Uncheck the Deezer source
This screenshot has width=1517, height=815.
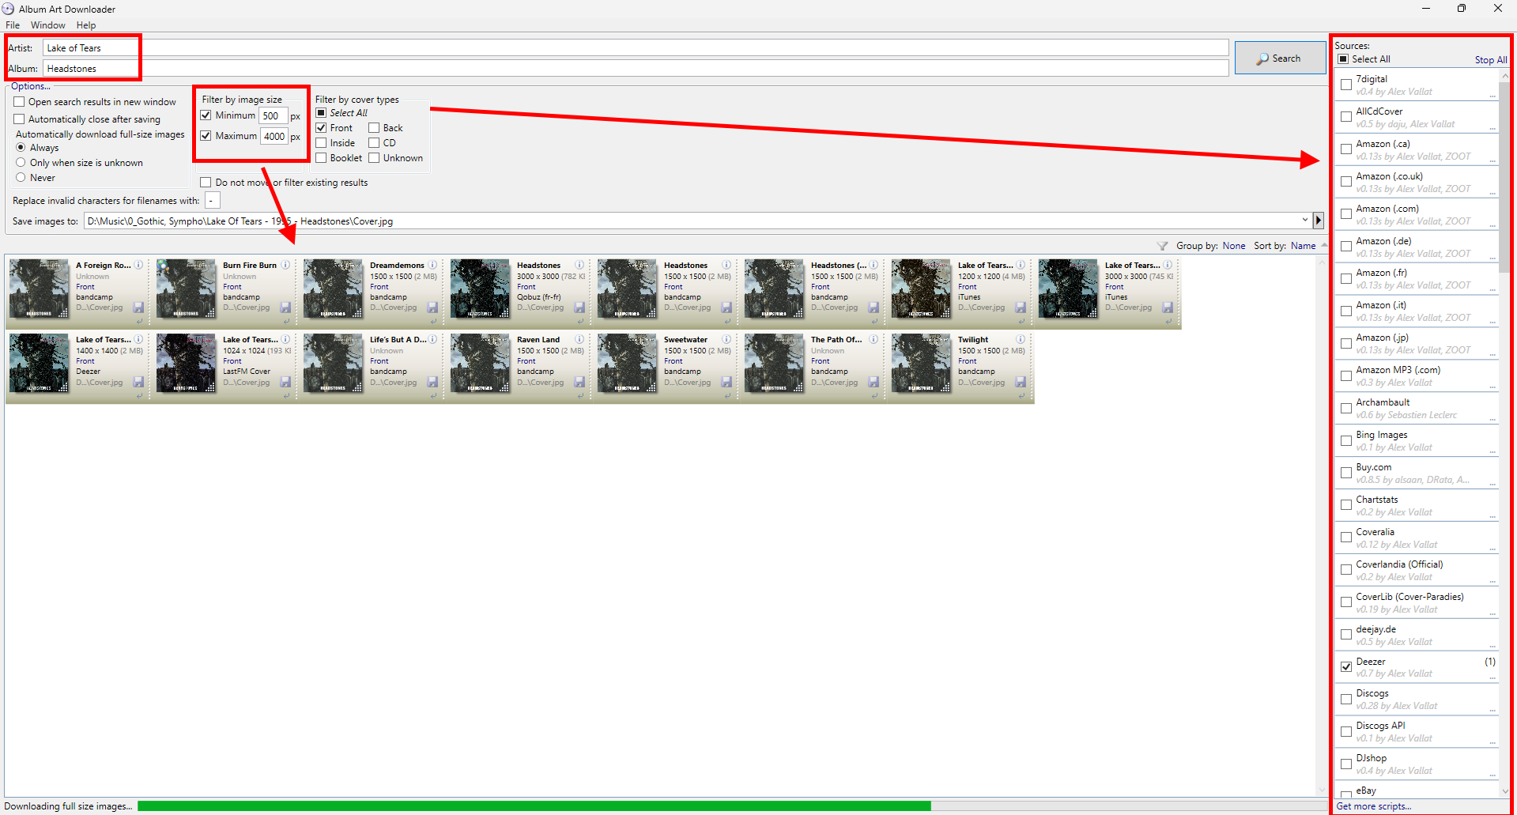click(x=1346, y=667)
